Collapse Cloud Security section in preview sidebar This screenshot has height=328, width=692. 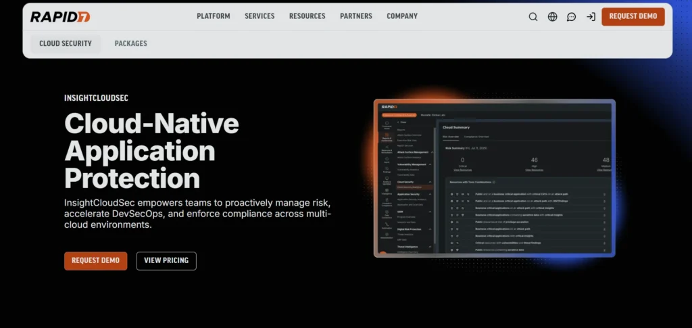click(430, 182)
